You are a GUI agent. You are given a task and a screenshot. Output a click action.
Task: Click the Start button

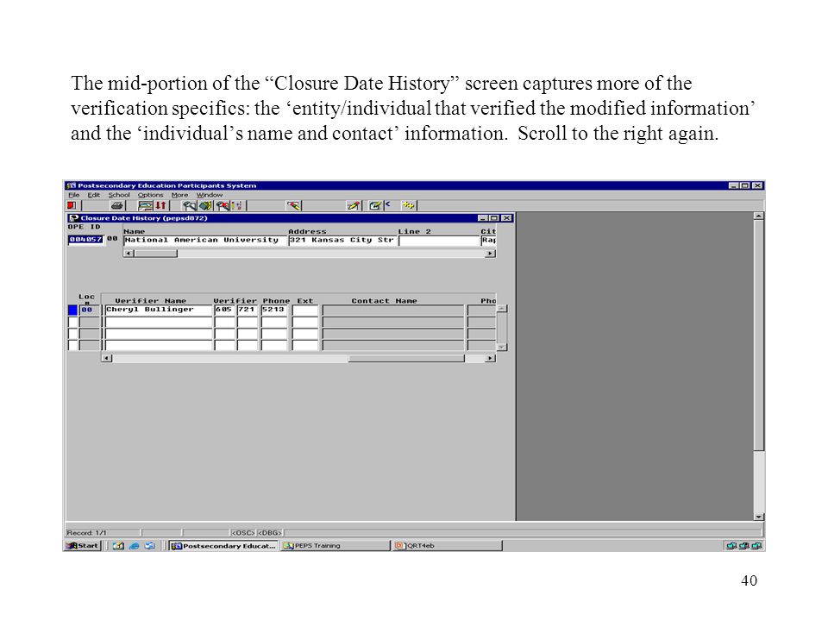pos(83,545)
